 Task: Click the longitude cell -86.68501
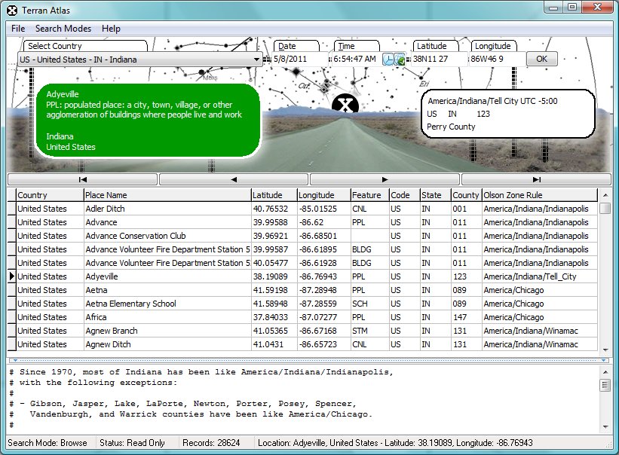(323, 236)
